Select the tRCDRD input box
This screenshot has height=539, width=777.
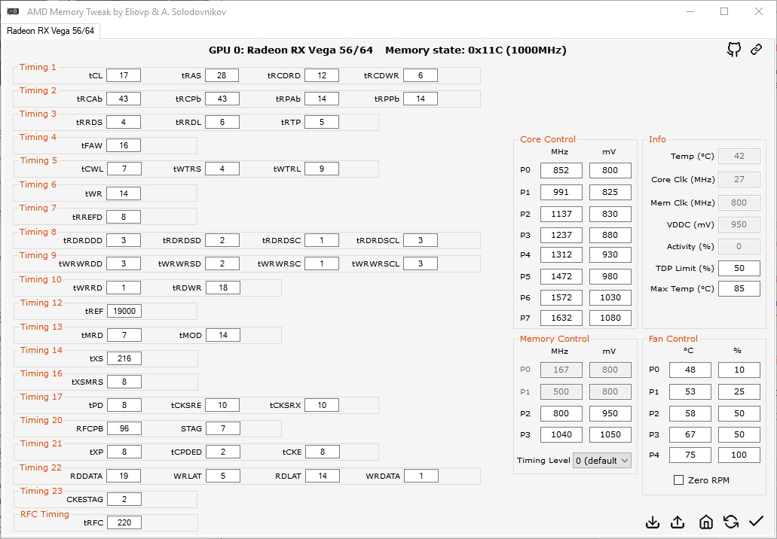pos(322,75)
